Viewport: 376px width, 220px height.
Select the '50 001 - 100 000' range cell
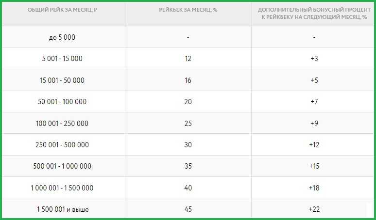coord(62,102)
